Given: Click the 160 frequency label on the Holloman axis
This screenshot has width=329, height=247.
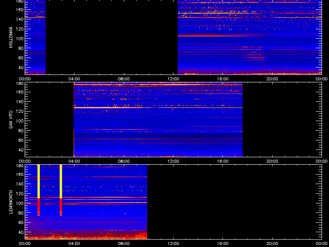Looking at the screenshot, I should point(20,9).
